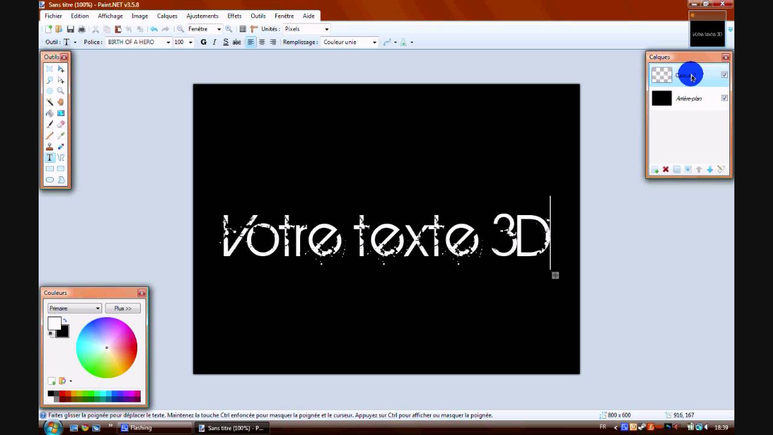Activate the Text tool in Outils
This screenshot has height=435, width=773.
(x=50, y=158)
